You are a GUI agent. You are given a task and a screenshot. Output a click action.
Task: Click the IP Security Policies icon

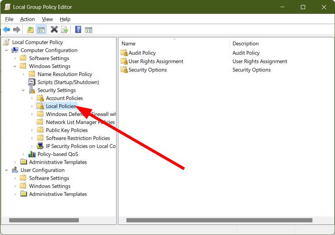40,146
